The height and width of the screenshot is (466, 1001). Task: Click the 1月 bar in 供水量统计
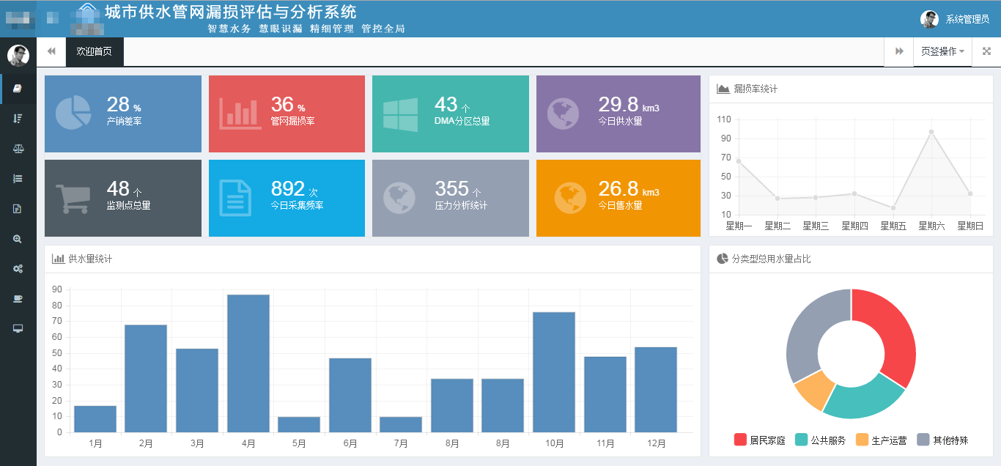click(x=95, y=419)
